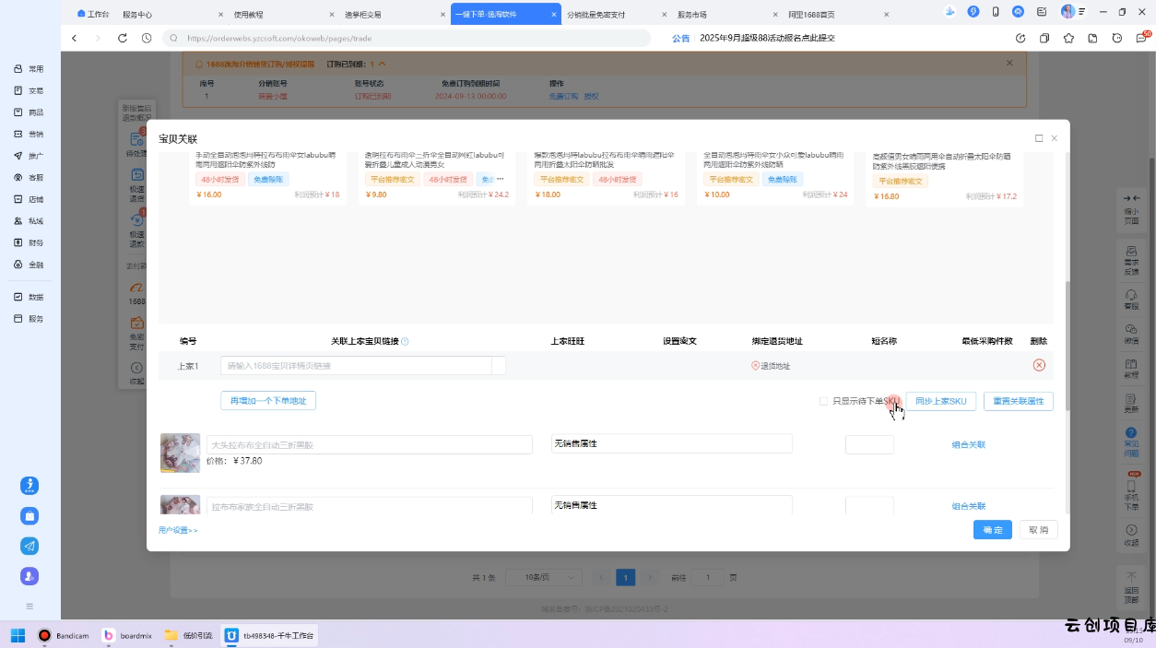The width and height of the screenshot is (1156, 648).
Task: Check the 只显示待下单SKU checkbox
Action: (x=823, y=401)
